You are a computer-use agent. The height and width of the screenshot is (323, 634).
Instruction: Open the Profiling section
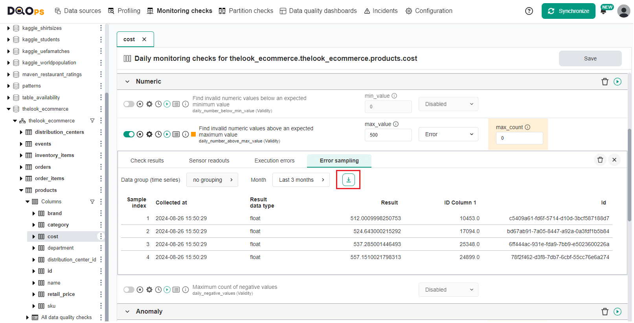click(124, 11)
